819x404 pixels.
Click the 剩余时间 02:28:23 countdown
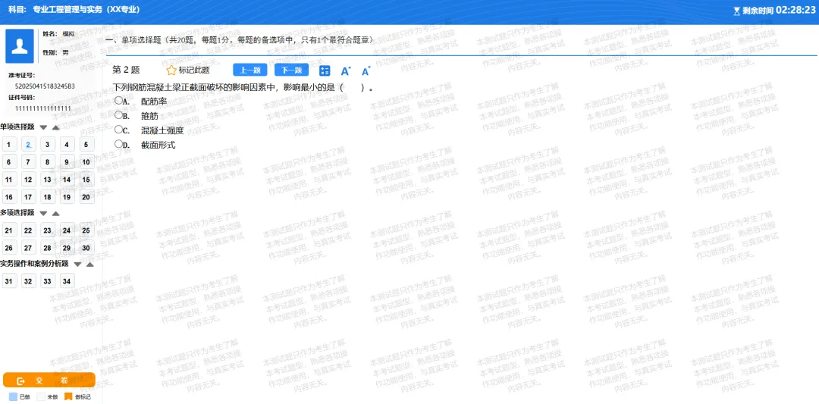(779, 11)
